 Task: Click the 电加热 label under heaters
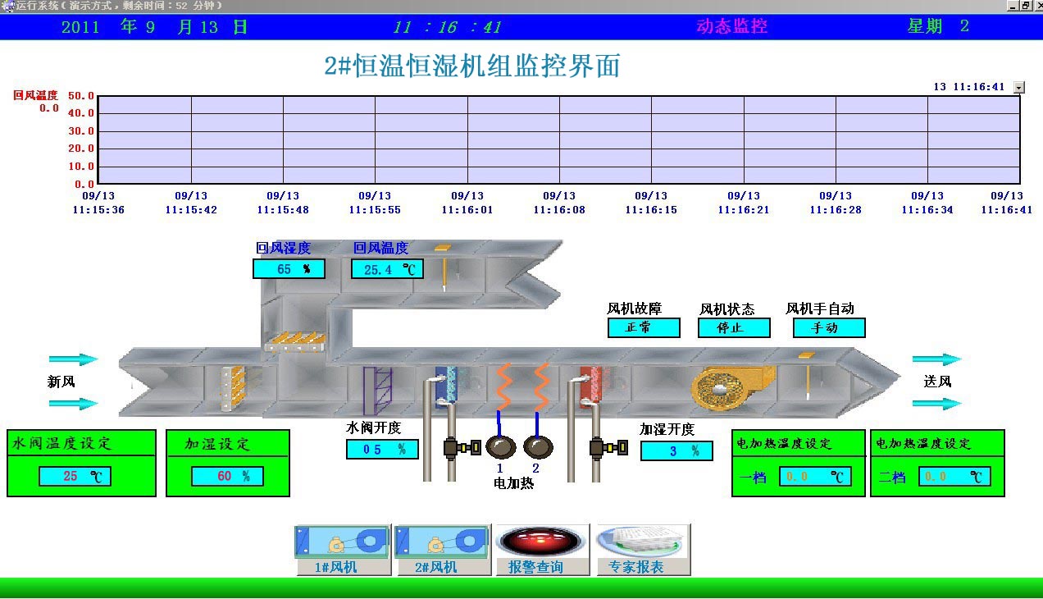pos(514,483)
